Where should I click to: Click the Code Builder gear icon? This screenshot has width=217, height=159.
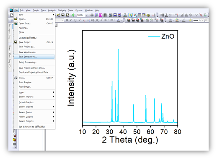pyautogui.click(x=148, y=15)
